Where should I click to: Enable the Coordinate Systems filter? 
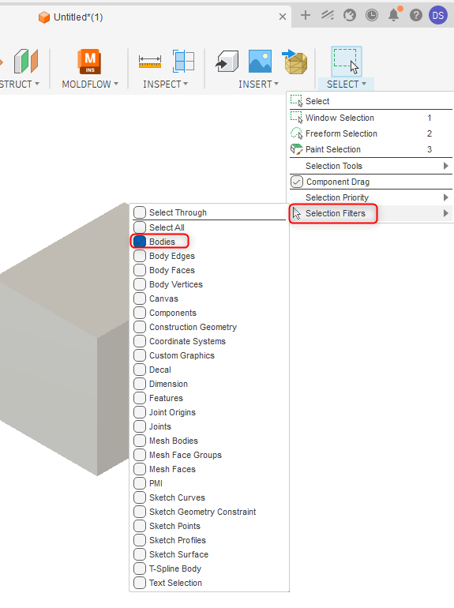tap(140, 341)
